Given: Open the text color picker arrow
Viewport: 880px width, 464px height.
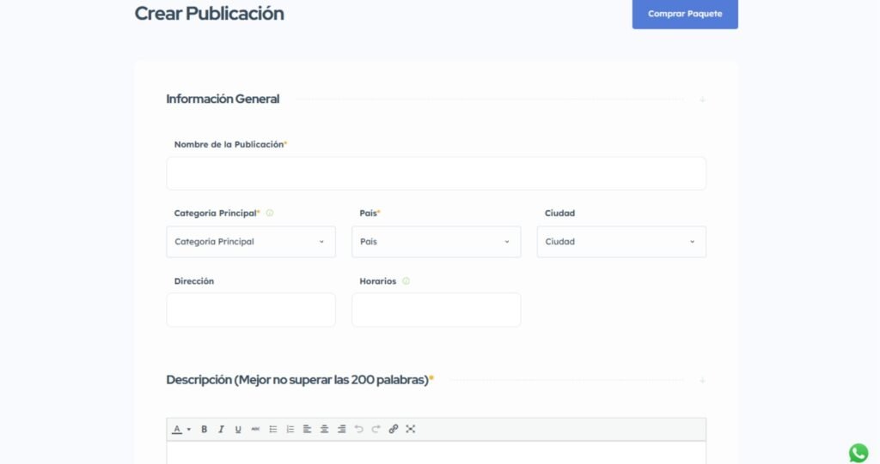Looking at the screenshot, I should pyautogui.click(x=188, y=429).
